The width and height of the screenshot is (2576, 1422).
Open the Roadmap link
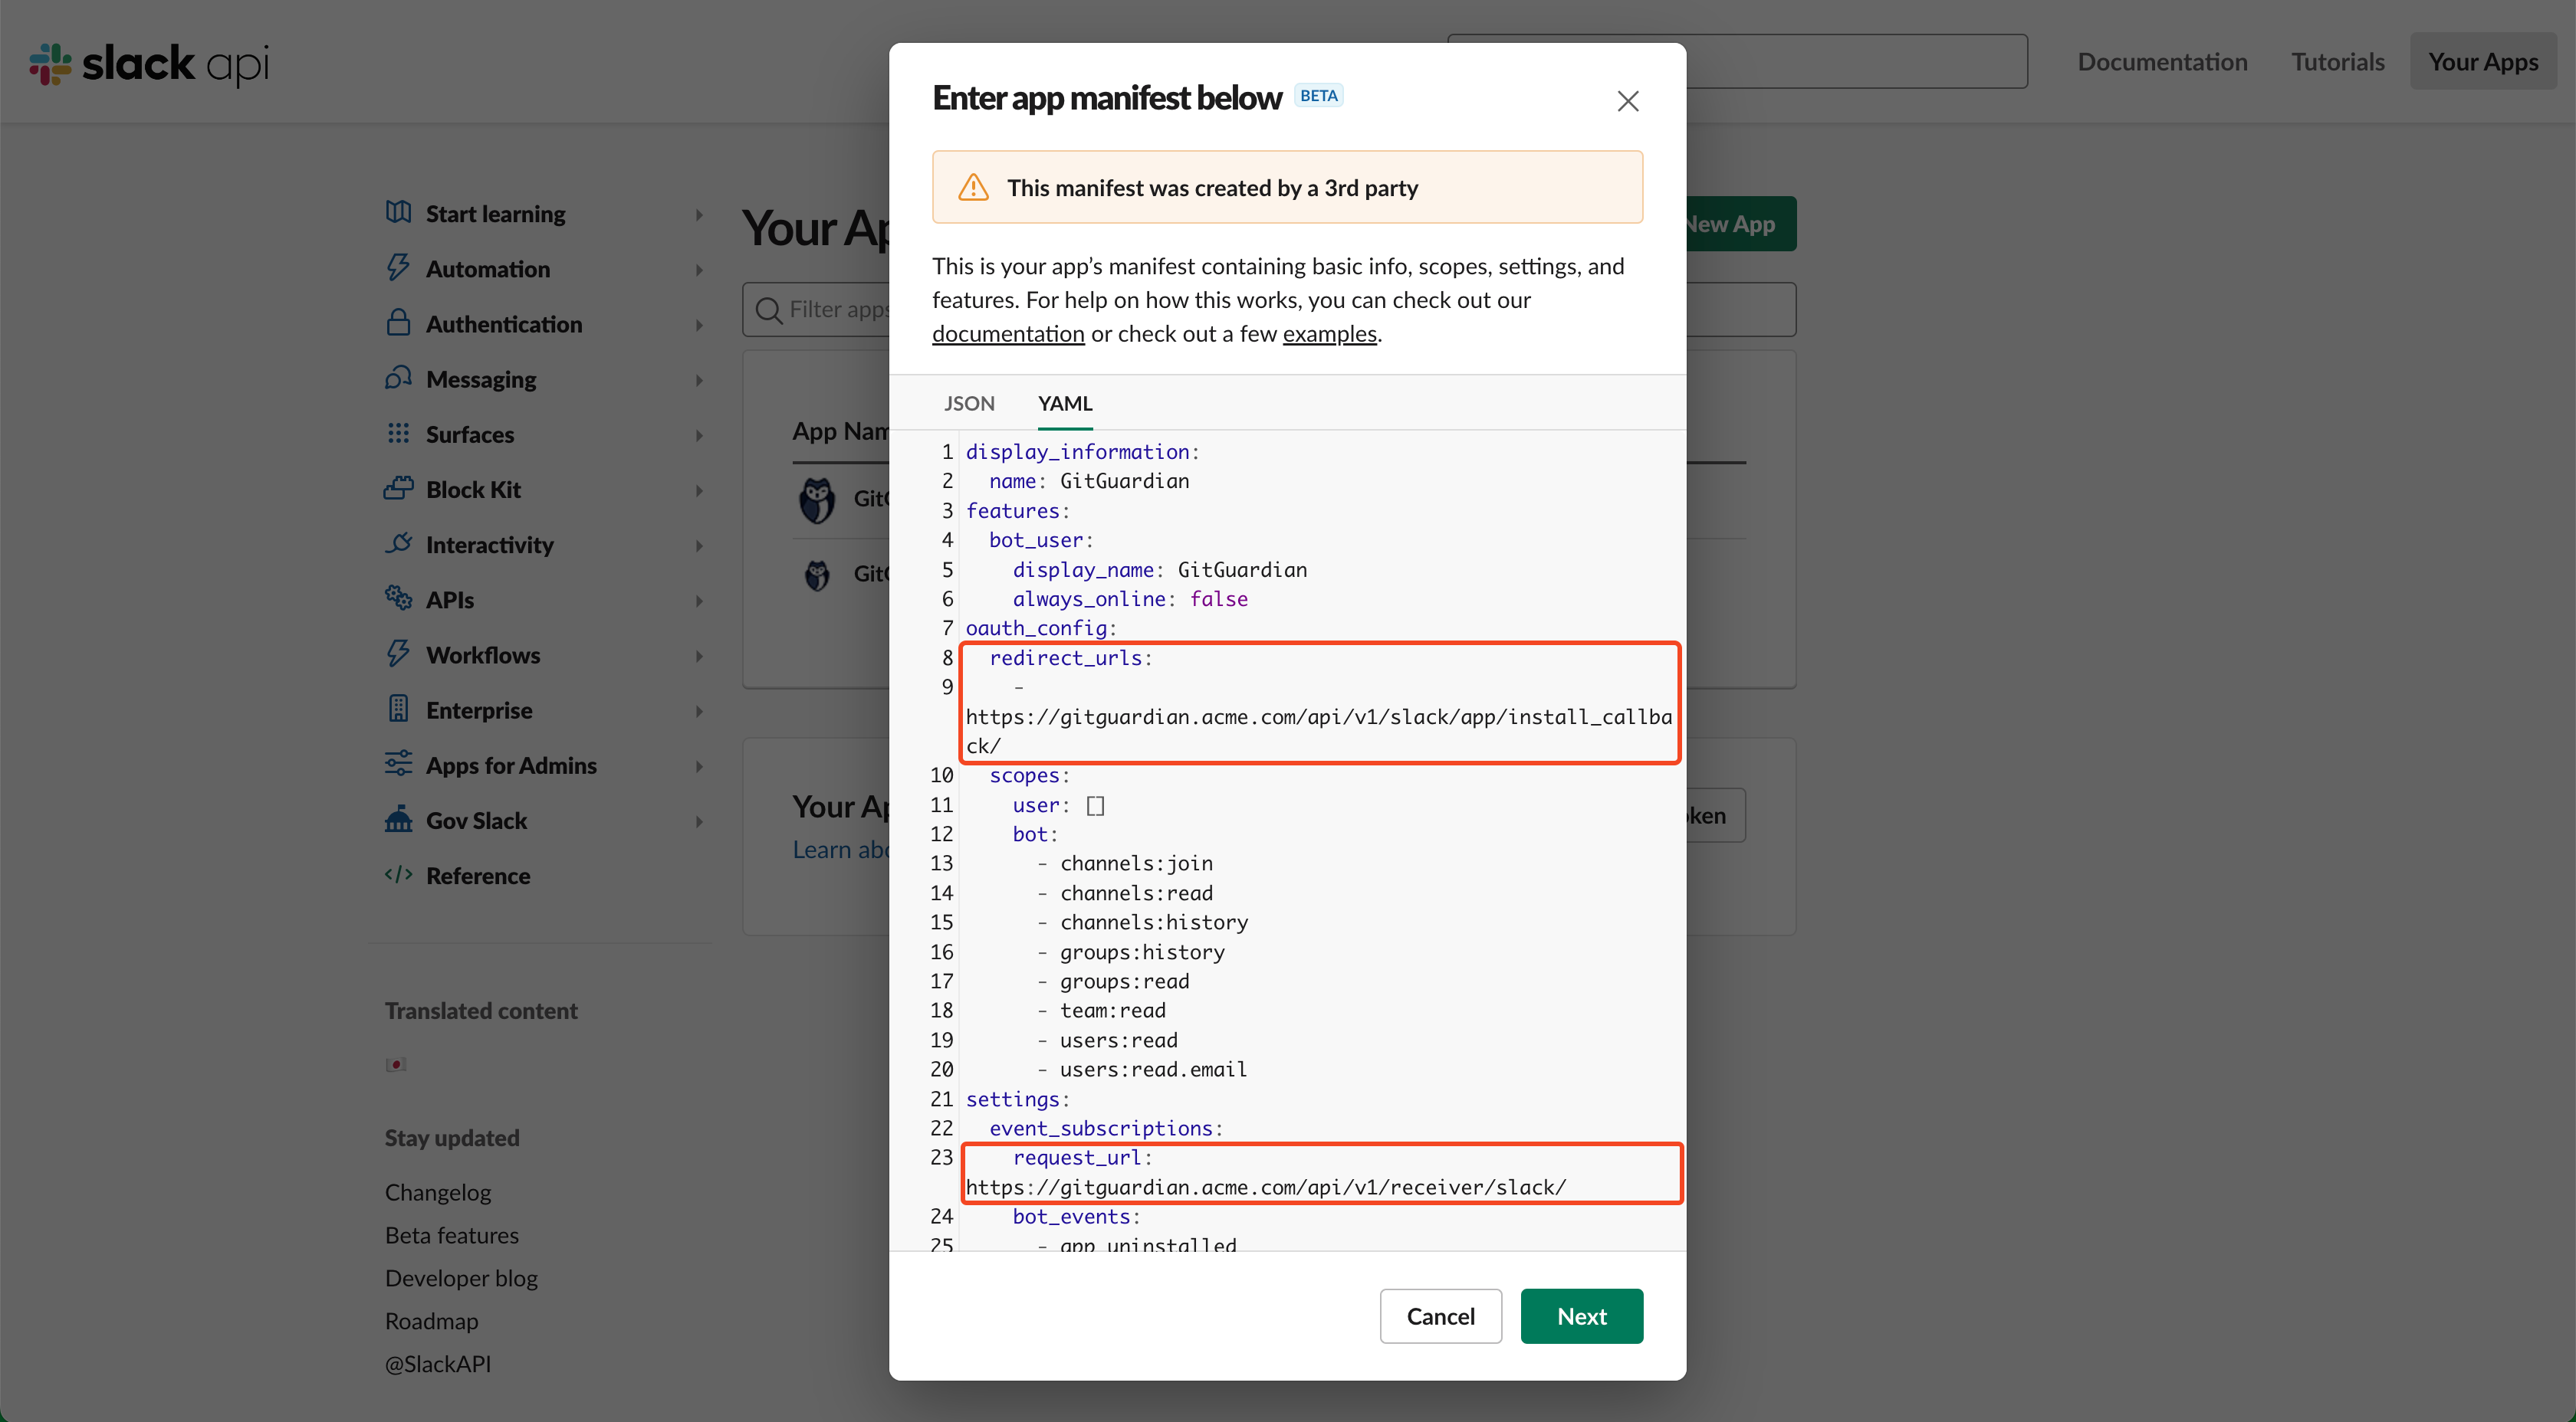click(x=431, y=1321)
